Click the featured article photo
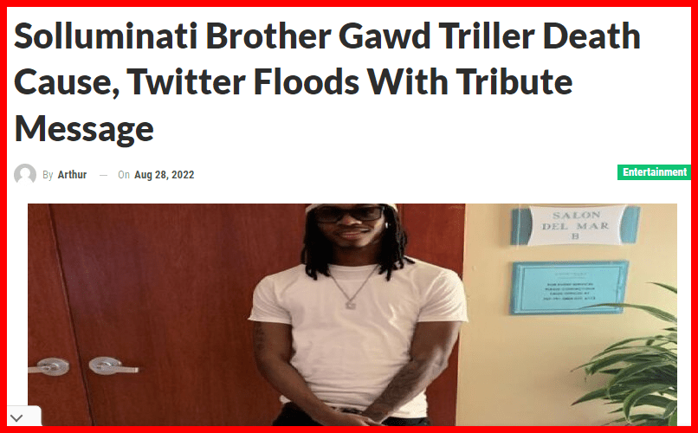The image size is (698, 433). [352, 314]
